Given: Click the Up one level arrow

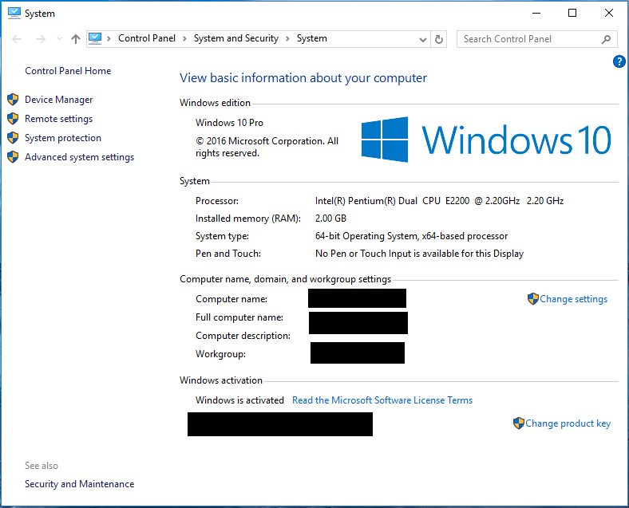Looking at the screenshot, I should [x=75, y=39].
